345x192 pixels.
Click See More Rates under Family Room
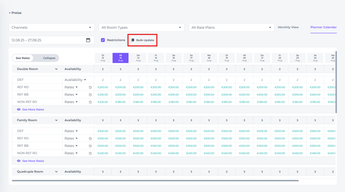click(x=33, y=161)
